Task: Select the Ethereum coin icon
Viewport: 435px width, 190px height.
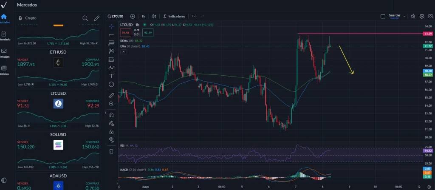Action: [x=58, y=62]
